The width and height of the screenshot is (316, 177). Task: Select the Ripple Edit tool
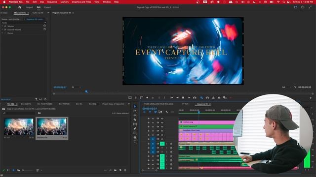coord(135,115)
